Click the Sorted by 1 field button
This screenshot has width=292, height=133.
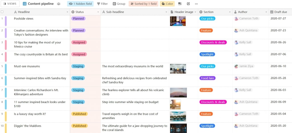coord(143,4)
